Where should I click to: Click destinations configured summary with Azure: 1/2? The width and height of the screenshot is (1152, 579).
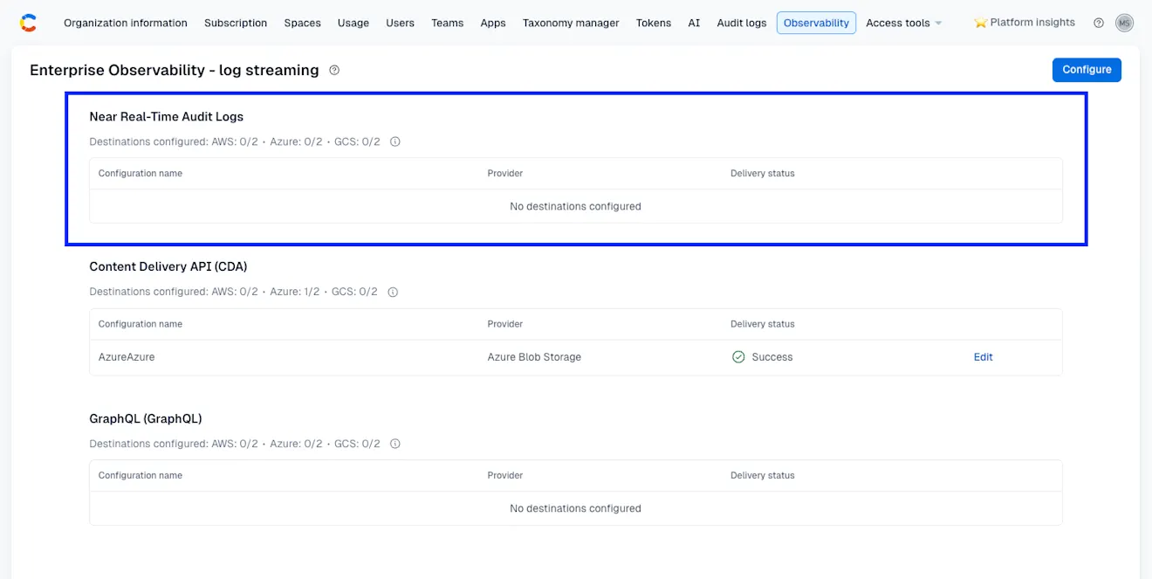[x=234, y=292]
